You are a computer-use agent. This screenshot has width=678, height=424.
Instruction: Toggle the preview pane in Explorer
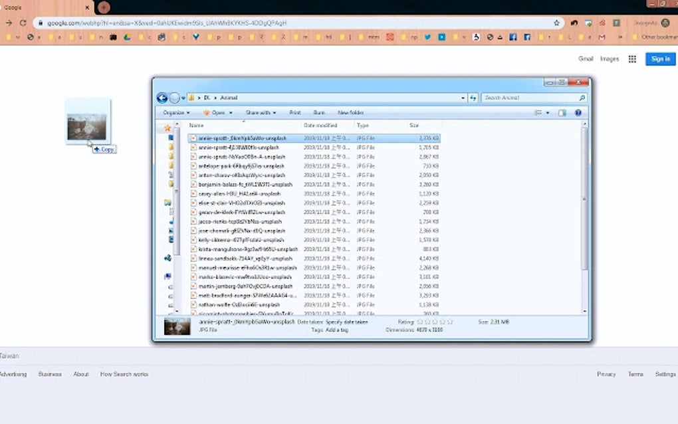tap(560, 112)
